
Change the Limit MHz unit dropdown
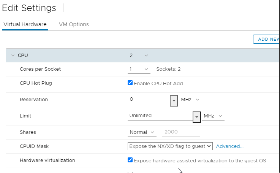click(213, 116)
